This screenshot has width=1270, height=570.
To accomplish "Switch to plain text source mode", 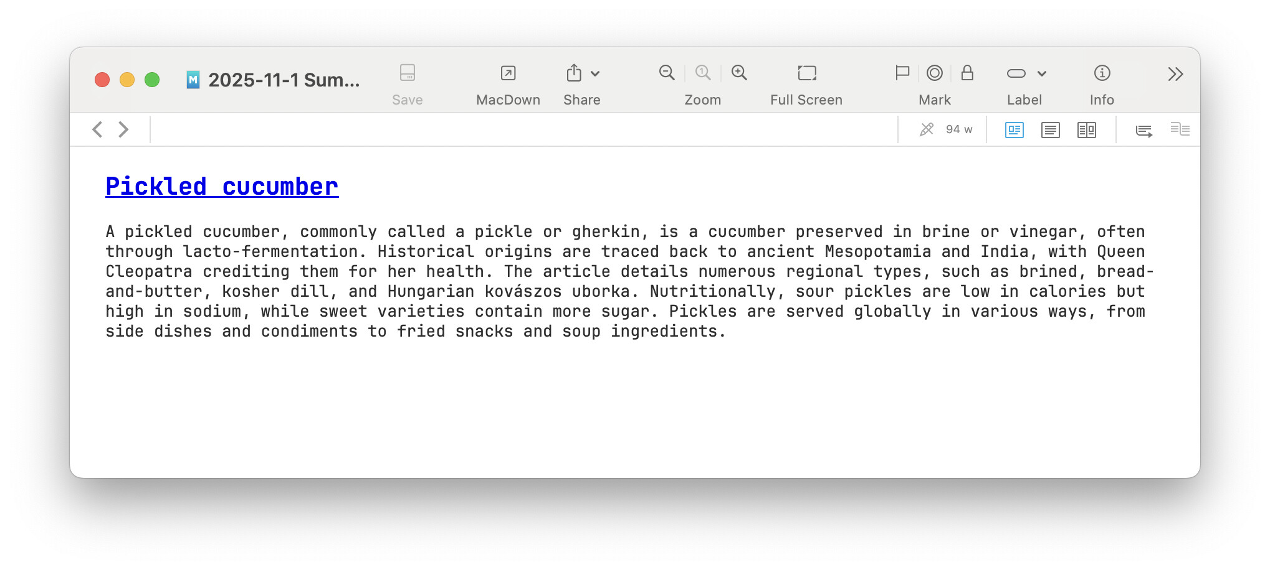I will [1051, 130].
